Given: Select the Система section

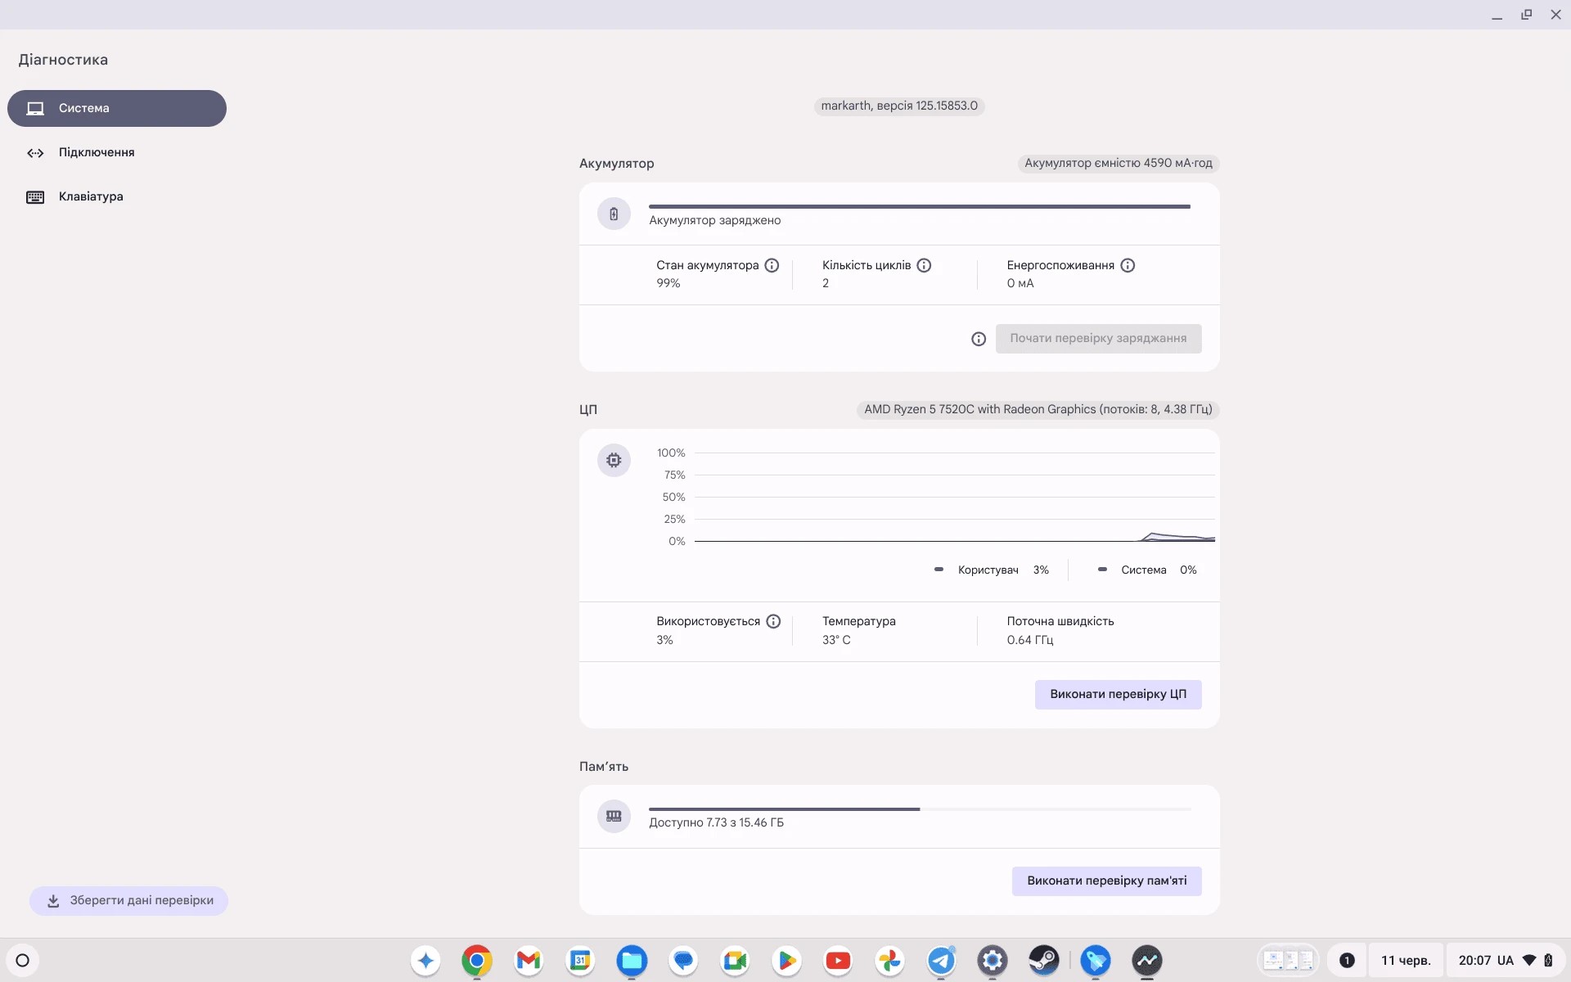Looking at the screenshot, I should click(83, 108).
